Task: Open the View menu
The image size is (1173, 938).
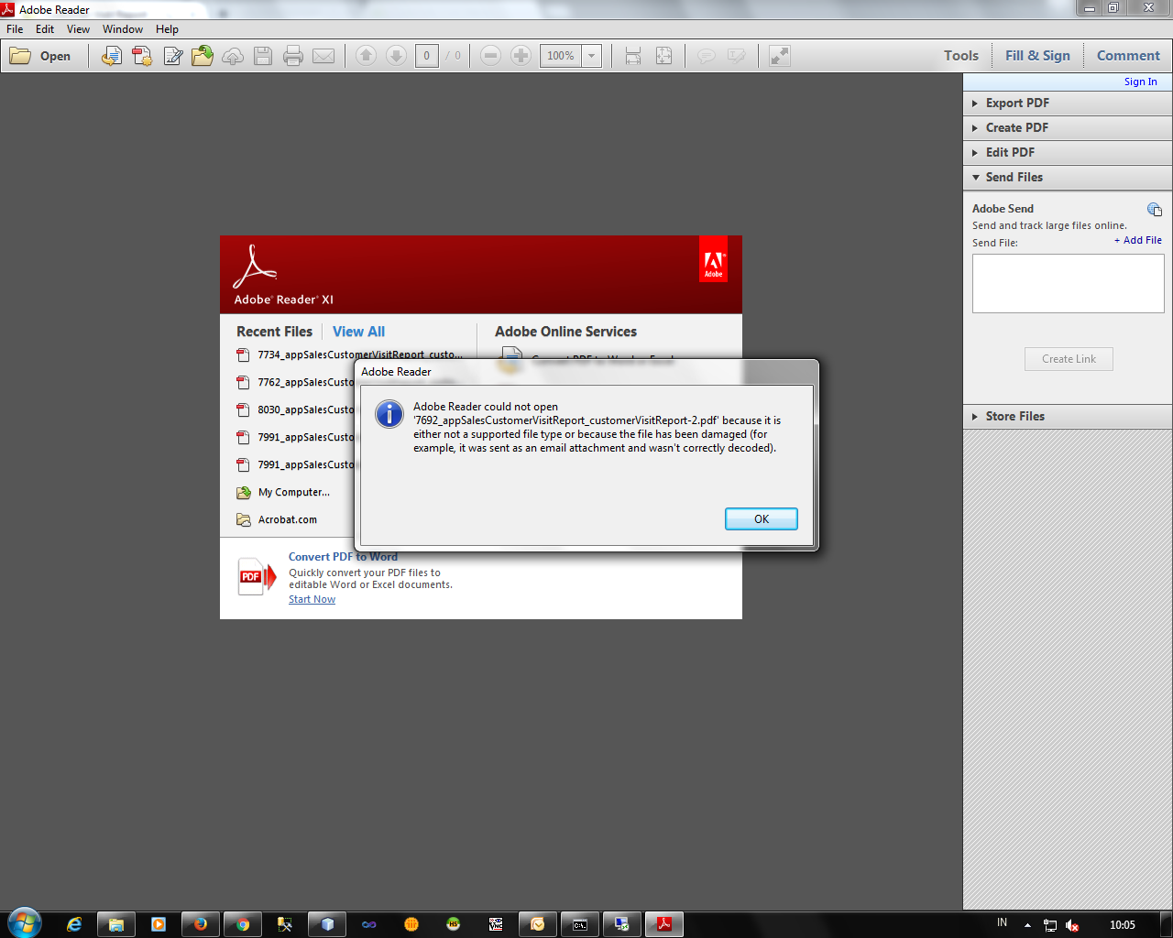Action: tap(78, 29)
